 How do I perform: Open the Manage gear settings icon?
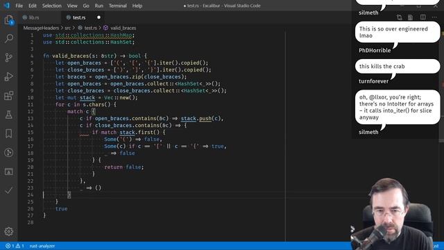9,231
